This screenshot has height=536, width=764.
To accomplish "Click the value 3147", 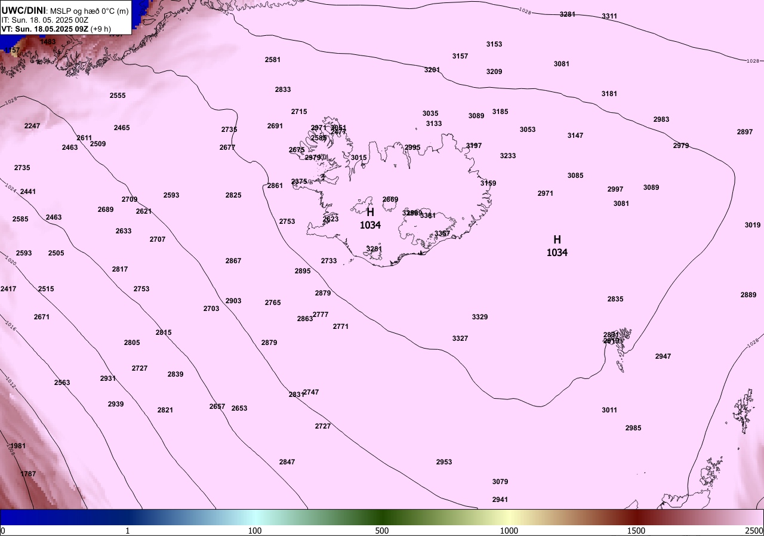I will point(575,135).
